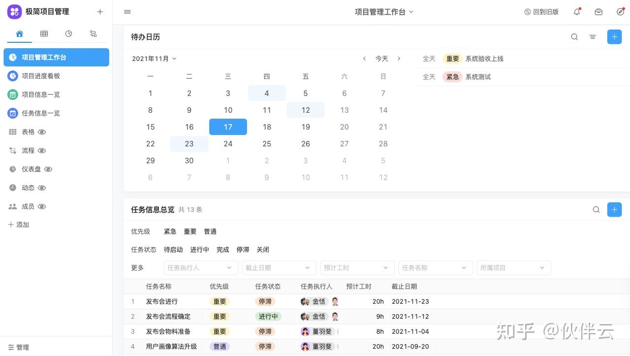Click blue plus button in 任务信息总览

[x=614, y=210]
